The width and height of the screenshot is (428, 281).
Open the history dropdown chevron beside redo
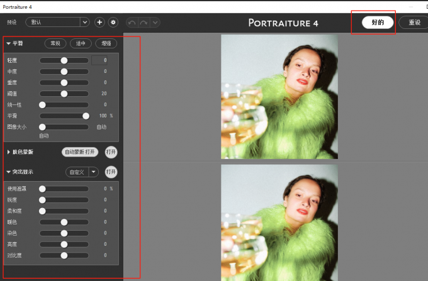154,23
